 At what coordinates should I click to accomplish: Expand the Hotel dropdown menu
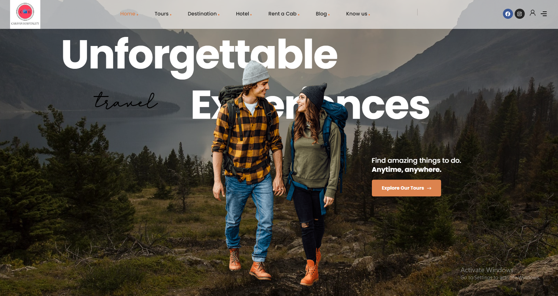[x=244, y=14]
